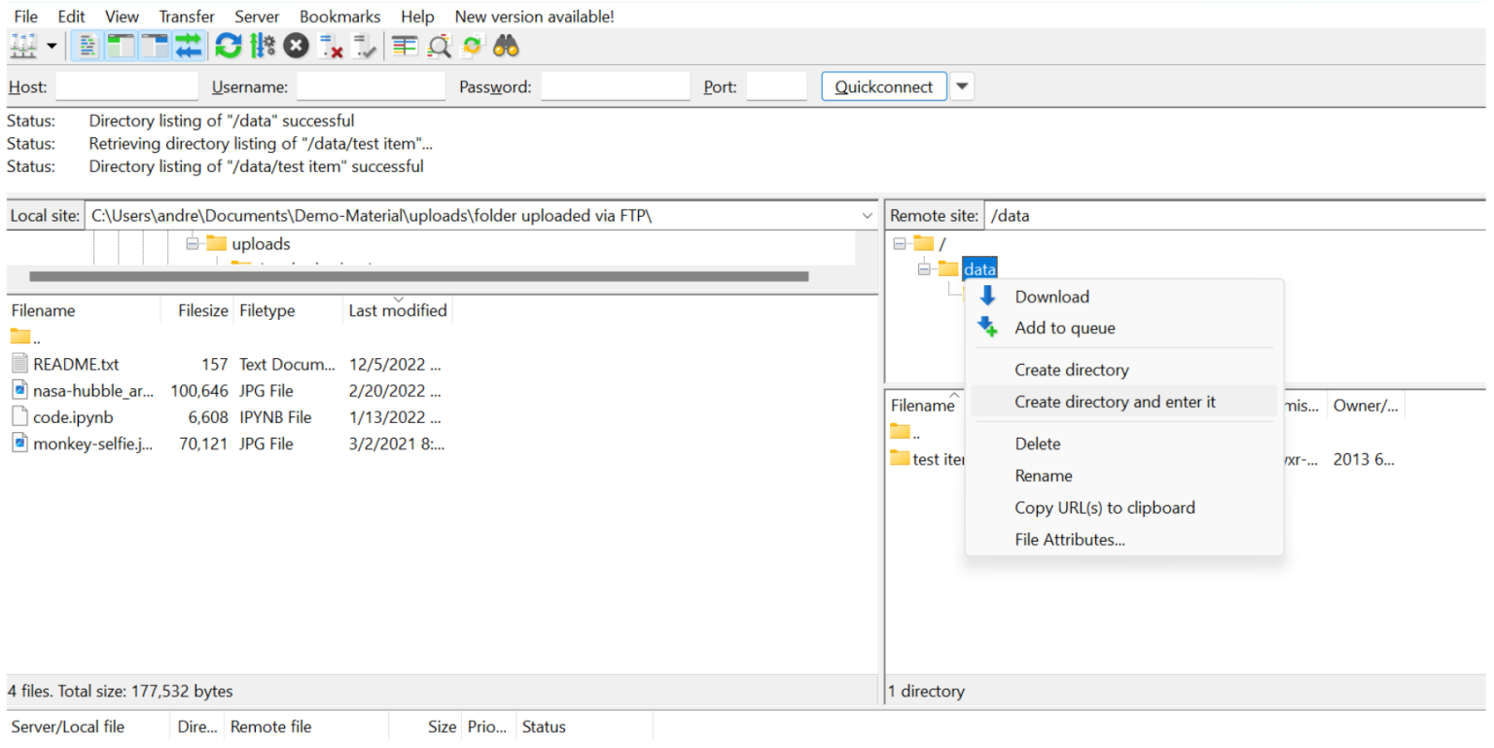This screenshot has height=748, width=1494.
Task: Click the process queue toggle icon
Action: 262,46
